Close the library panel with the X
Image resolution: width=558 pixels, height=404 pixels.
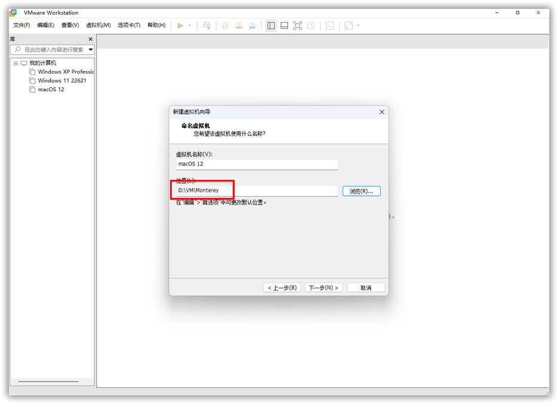[x=90, y=39]
